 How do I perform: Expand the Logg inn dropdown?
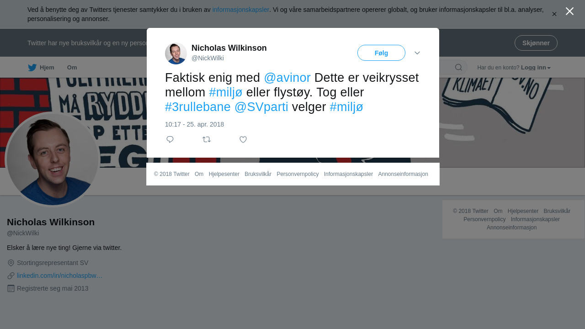click(536, 68)
